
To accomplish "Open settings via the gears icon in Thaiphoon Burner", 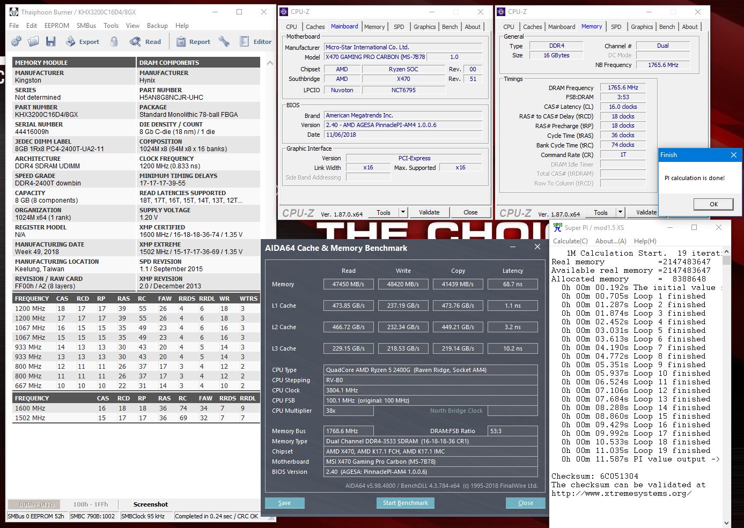I will [16, 41].
